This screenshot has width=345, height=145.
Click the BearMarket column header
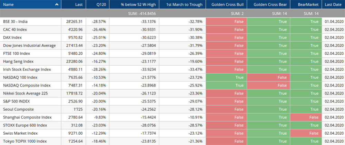(x=306, y=4)
